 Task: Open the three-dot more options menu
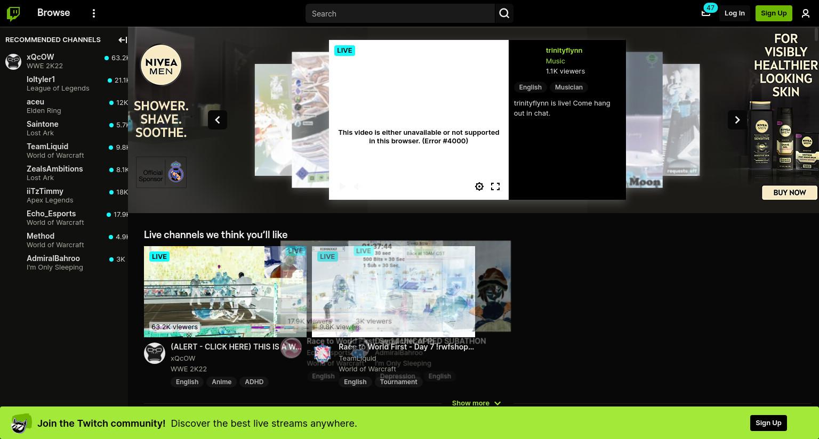point(94,13)
